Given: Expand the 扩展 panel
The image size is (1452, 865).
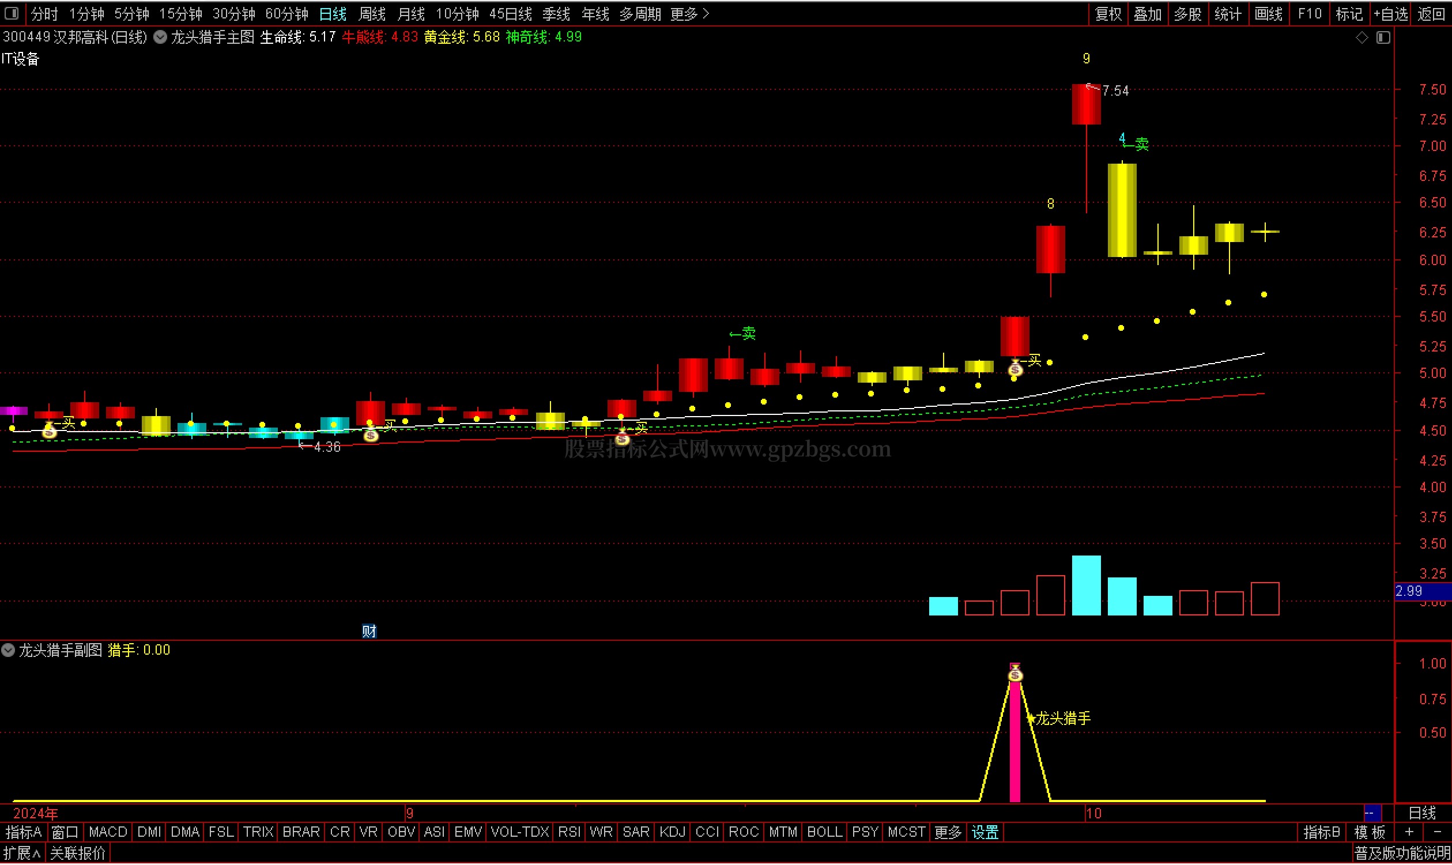Looking at the screenshot, I should [21, 855].
